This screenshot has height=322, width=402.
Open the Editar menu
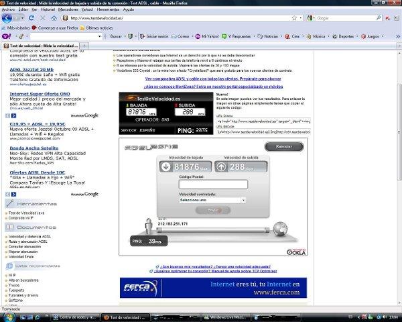click(23, 9)
